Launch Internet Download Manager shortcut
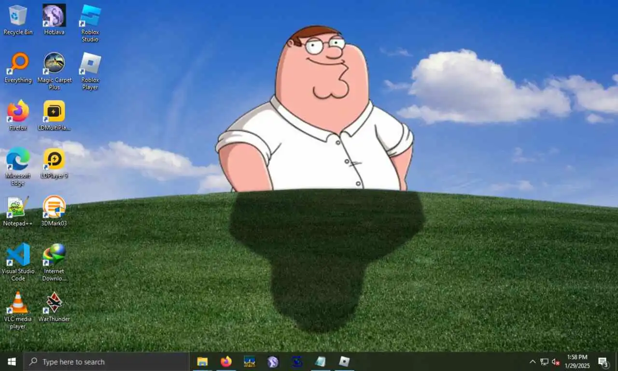618x371 pixels. pyautogui.click(x=54, y=262)
